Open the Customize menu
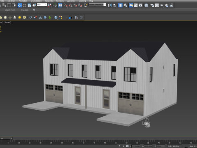This screenshot has height=148, width=197. click(x=71, y=1)
